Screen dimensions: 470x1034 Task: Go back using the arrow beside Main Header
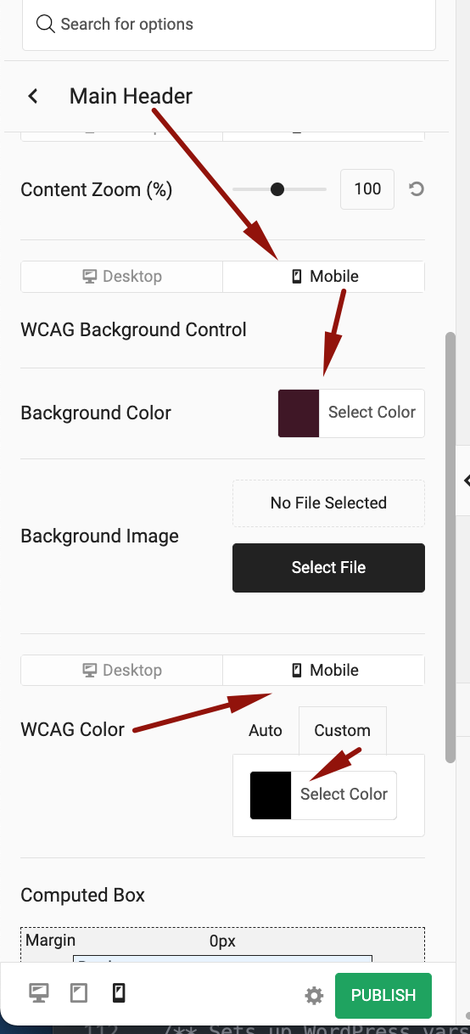33,96
